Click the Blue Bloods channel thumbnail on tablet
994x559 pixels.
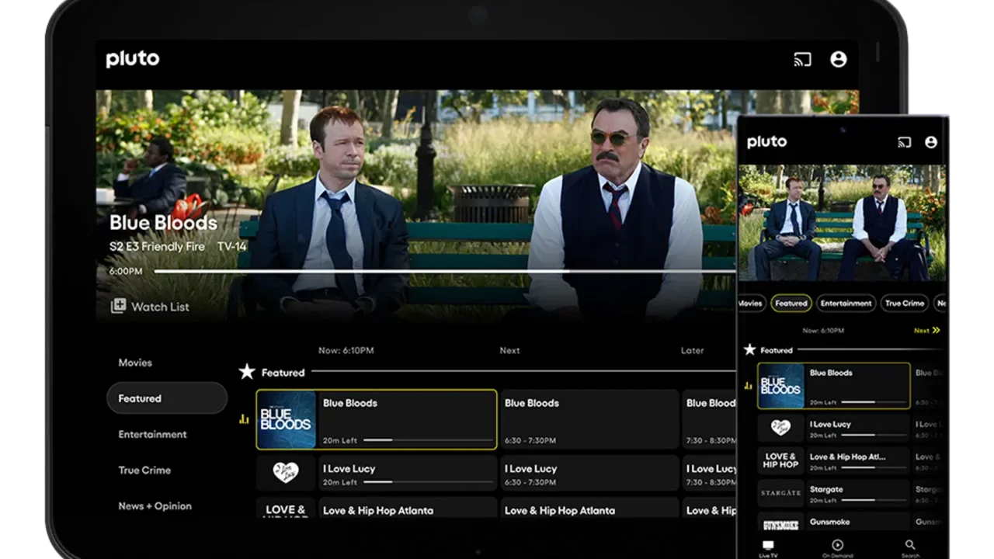point(286,419)
